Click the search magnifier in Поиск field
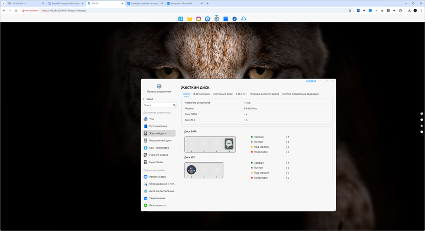Screen dimensions: 425x231 click(x=174, y=105)
